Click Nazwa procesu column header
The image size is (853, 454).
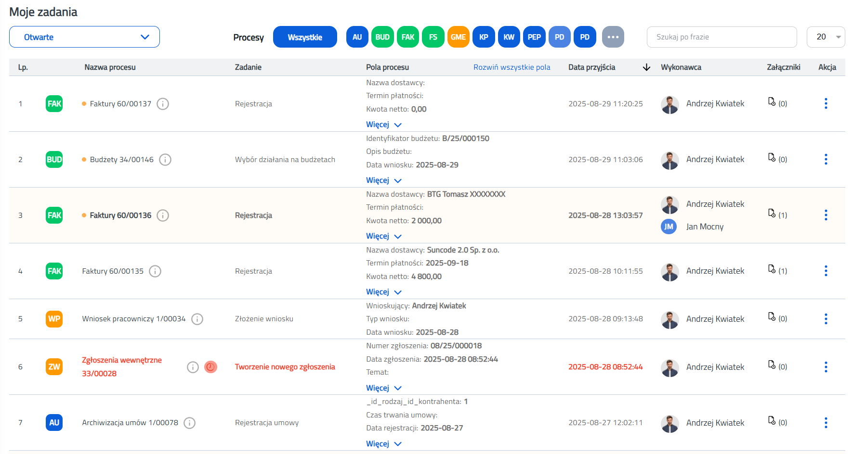coord(110,67)
